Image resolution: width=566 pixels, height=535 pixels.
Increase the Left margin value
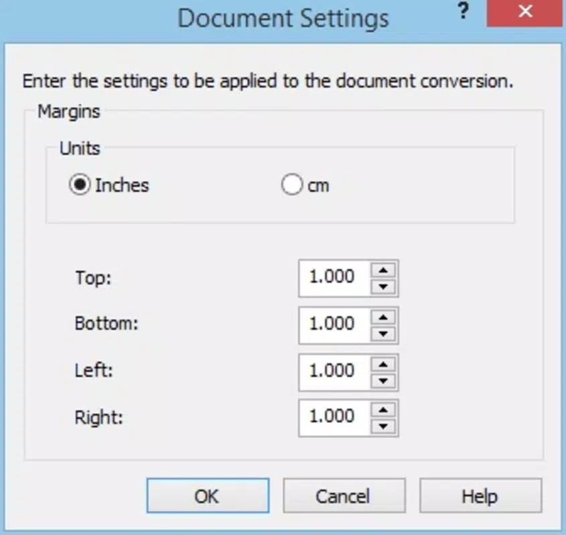383,364
